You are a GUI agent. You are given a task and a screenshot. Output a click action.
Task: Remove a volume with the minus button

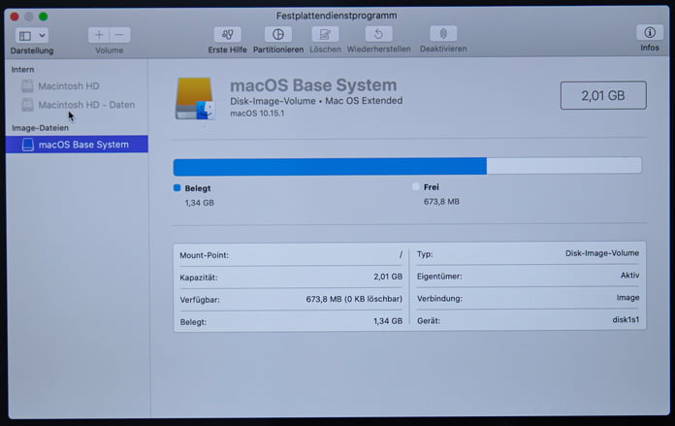pyautogui.click(x=119, y=35)
